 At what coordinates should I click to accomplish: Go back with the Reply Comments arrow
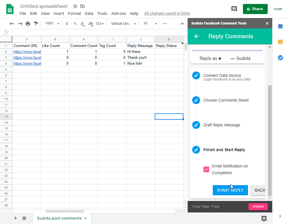(x=197, y=36)
